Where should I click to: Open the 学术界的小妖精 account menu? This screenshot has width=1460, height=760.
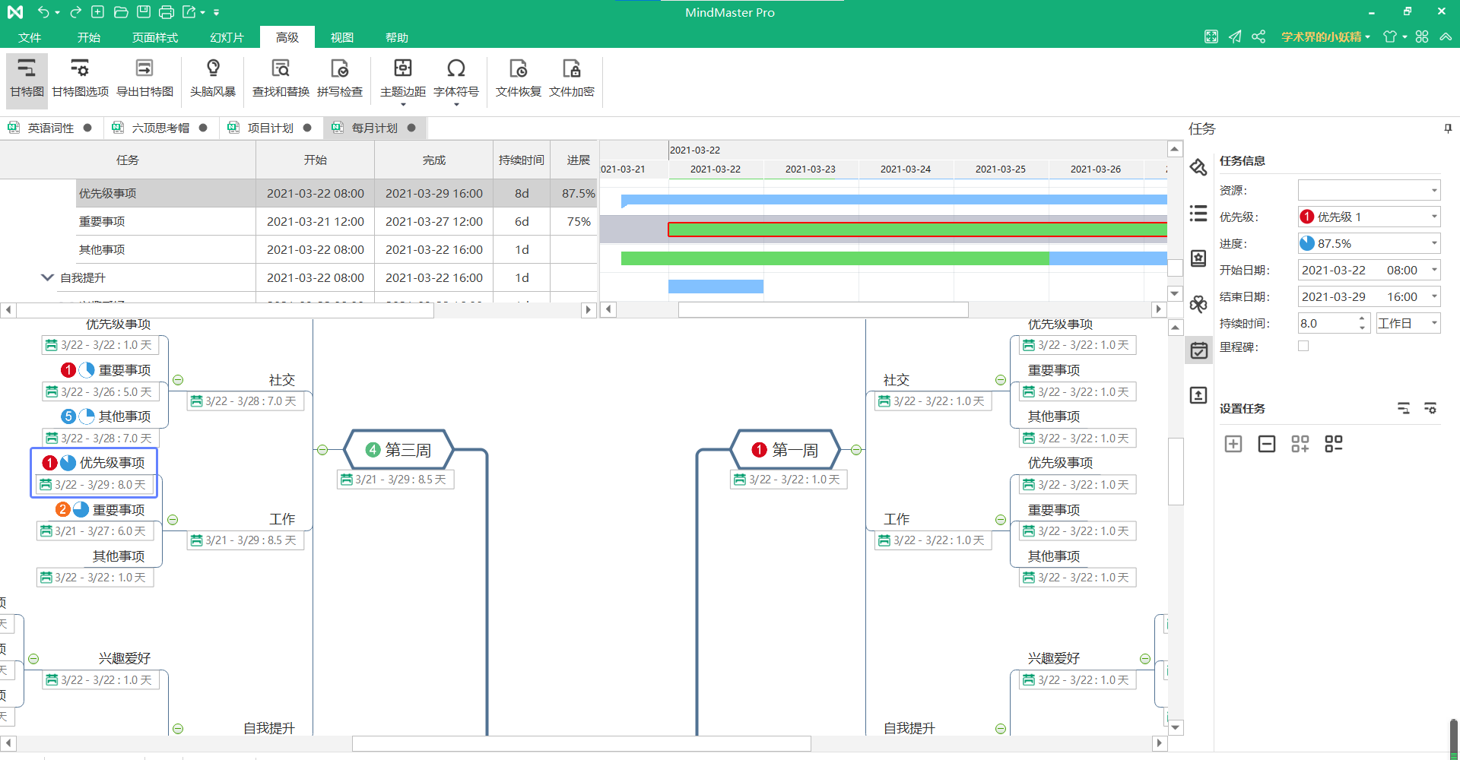pos(1325,36)
